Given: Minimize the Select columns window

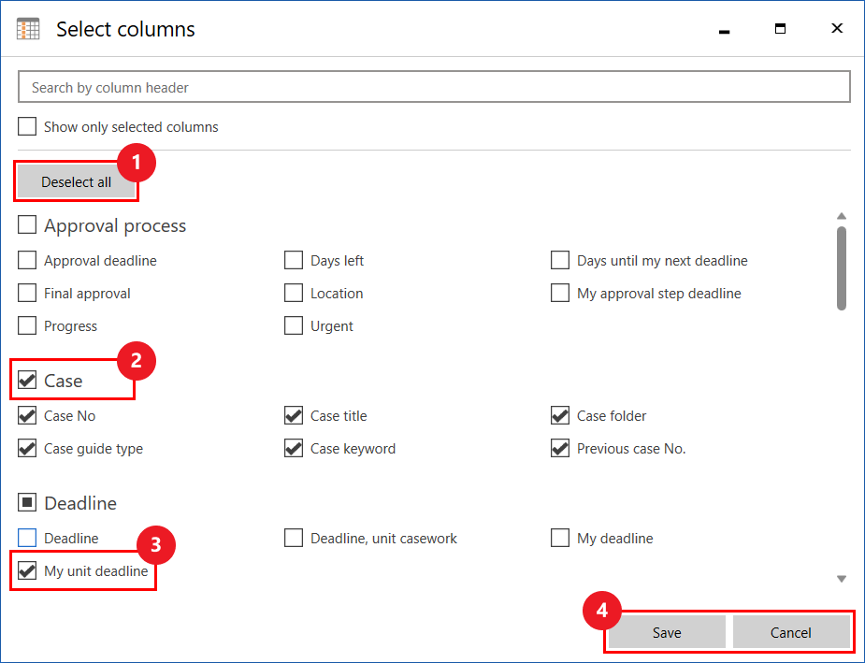Looking at the screenshot, I should pyautogui.click(x=725, y=32).
